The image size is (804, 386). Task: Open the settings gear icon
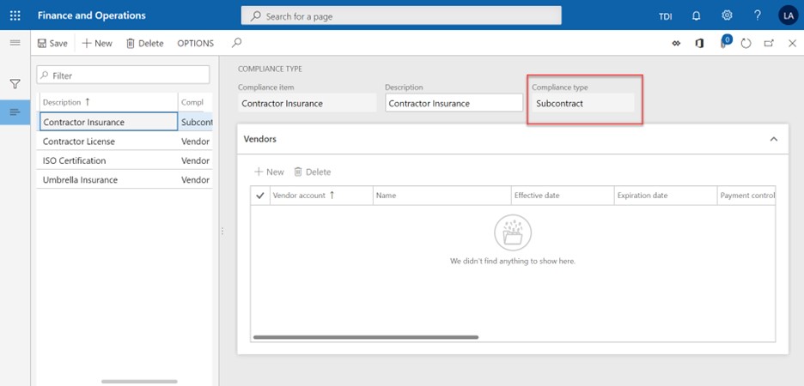[x=727, y=15]
